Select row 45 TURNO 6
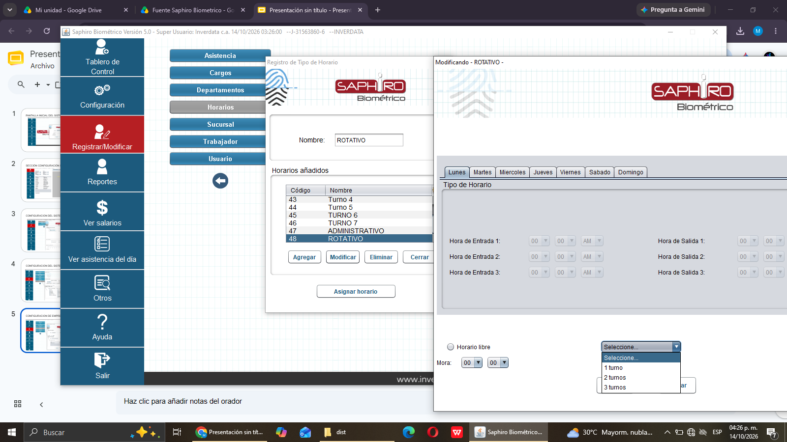Viewport: 787px width, 442px height. pos(359,215)
